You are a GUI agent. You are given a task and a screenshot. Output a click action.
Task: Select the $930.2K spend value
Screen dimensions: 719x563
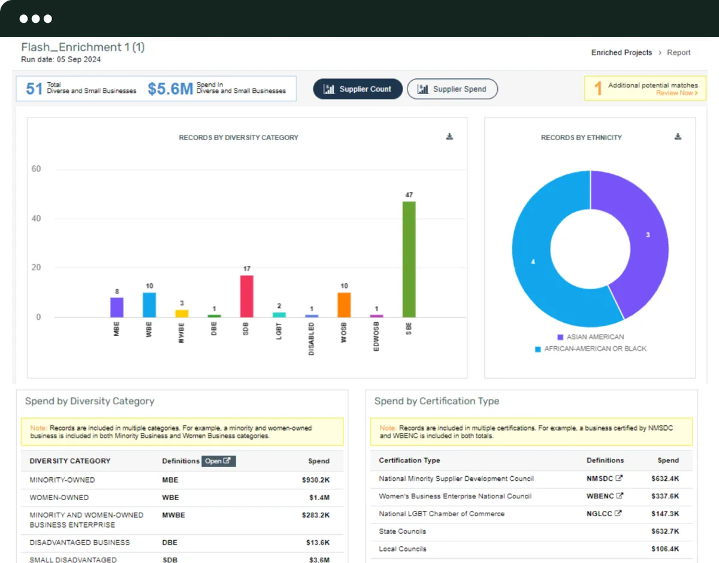[x=316, y=480]
